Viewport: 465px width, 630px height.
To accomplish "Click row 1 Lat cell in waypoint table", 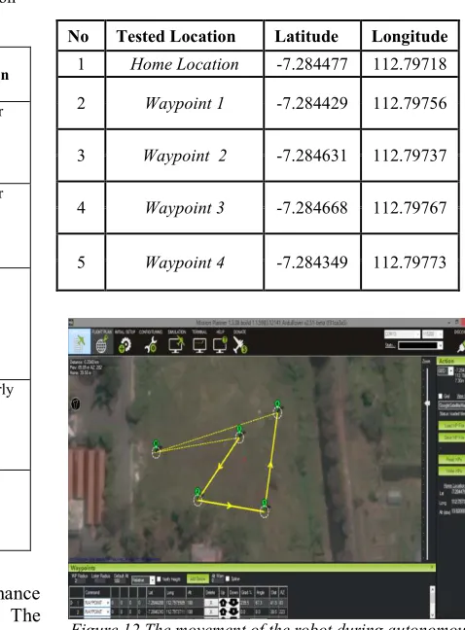I will [x=155, y=603].
